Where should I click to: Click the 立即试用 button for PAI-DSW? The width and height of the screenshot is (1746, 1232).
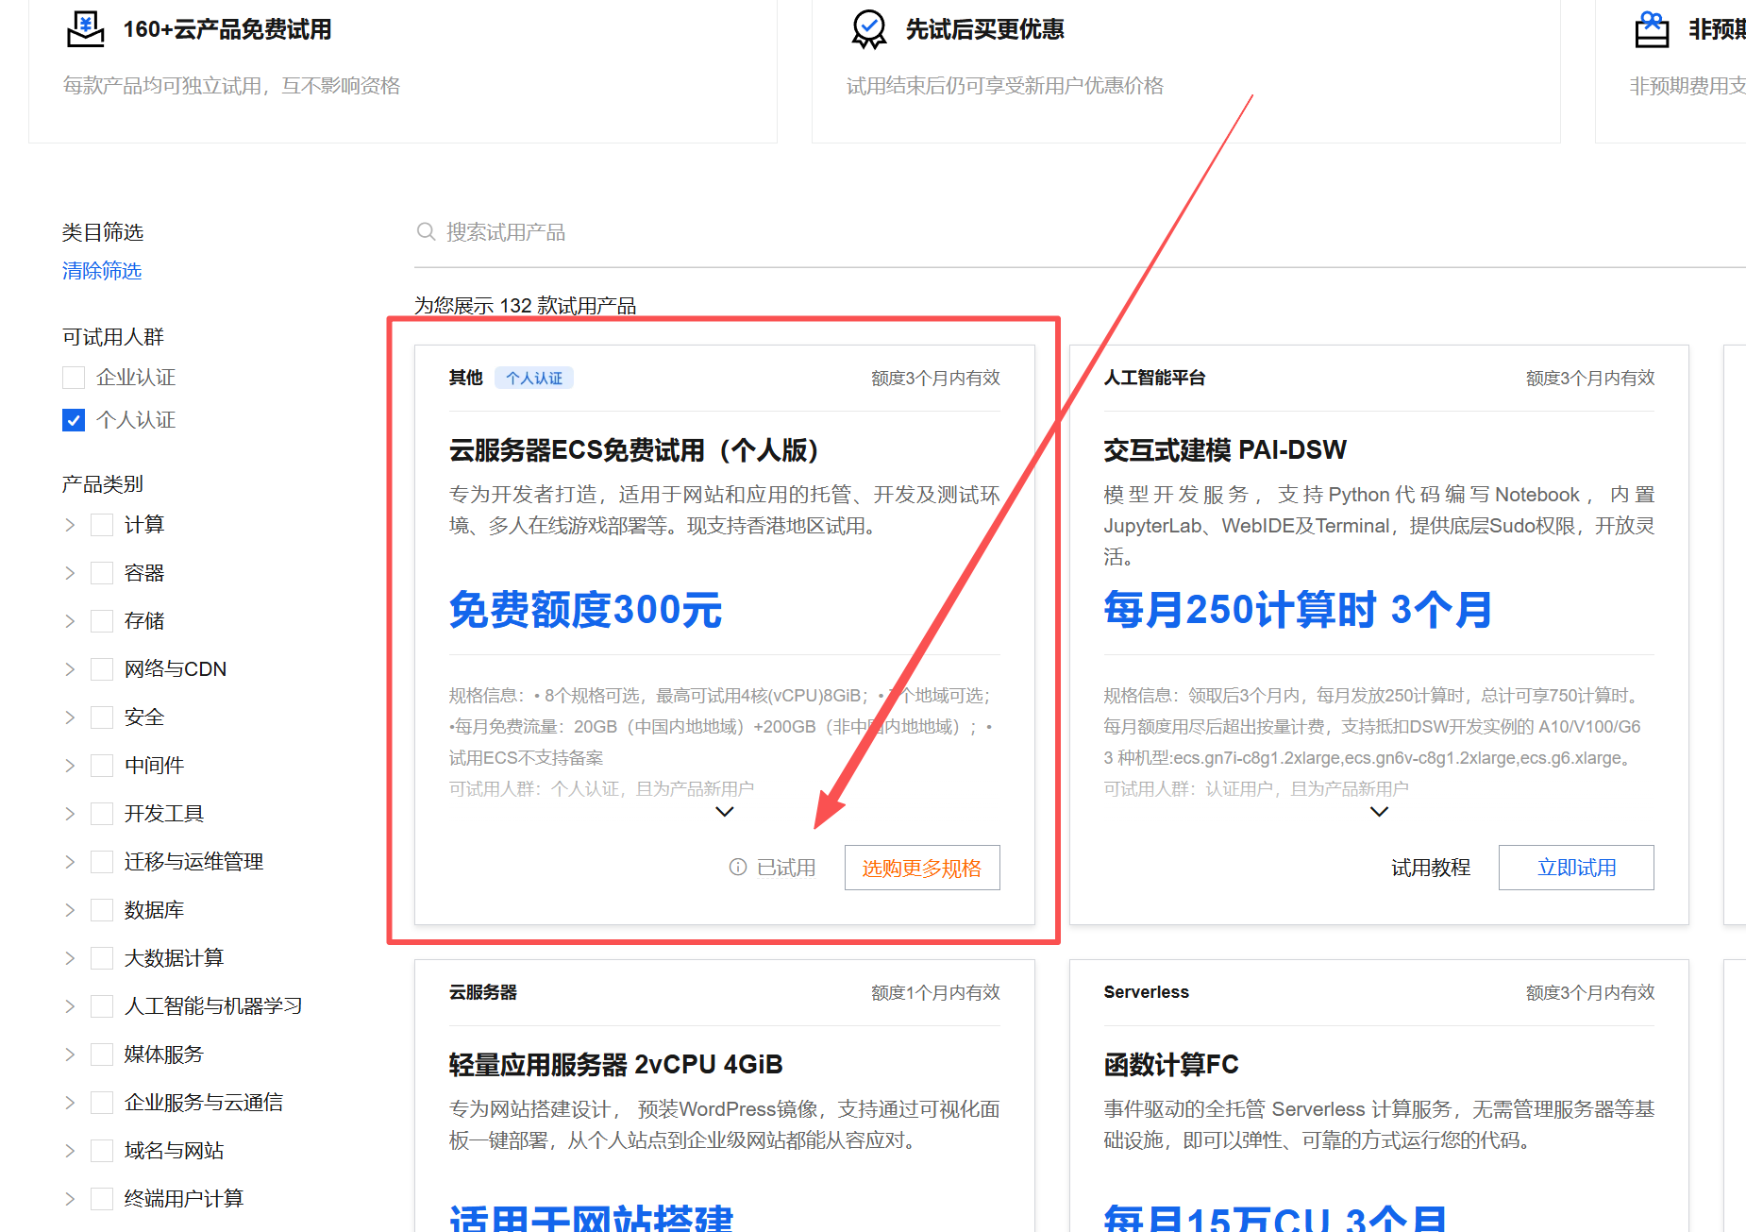coord(1576,868)
